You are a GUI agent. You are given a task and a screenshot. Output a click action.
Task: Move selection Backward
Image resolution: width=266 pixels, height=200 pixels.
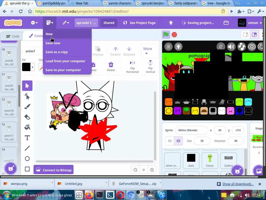tap(129, 51)
